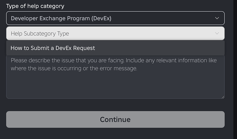Viewport: 237px width, 139px height.
Task: Choose How to Submit a DevEx Request
Action: coord(53,48)
